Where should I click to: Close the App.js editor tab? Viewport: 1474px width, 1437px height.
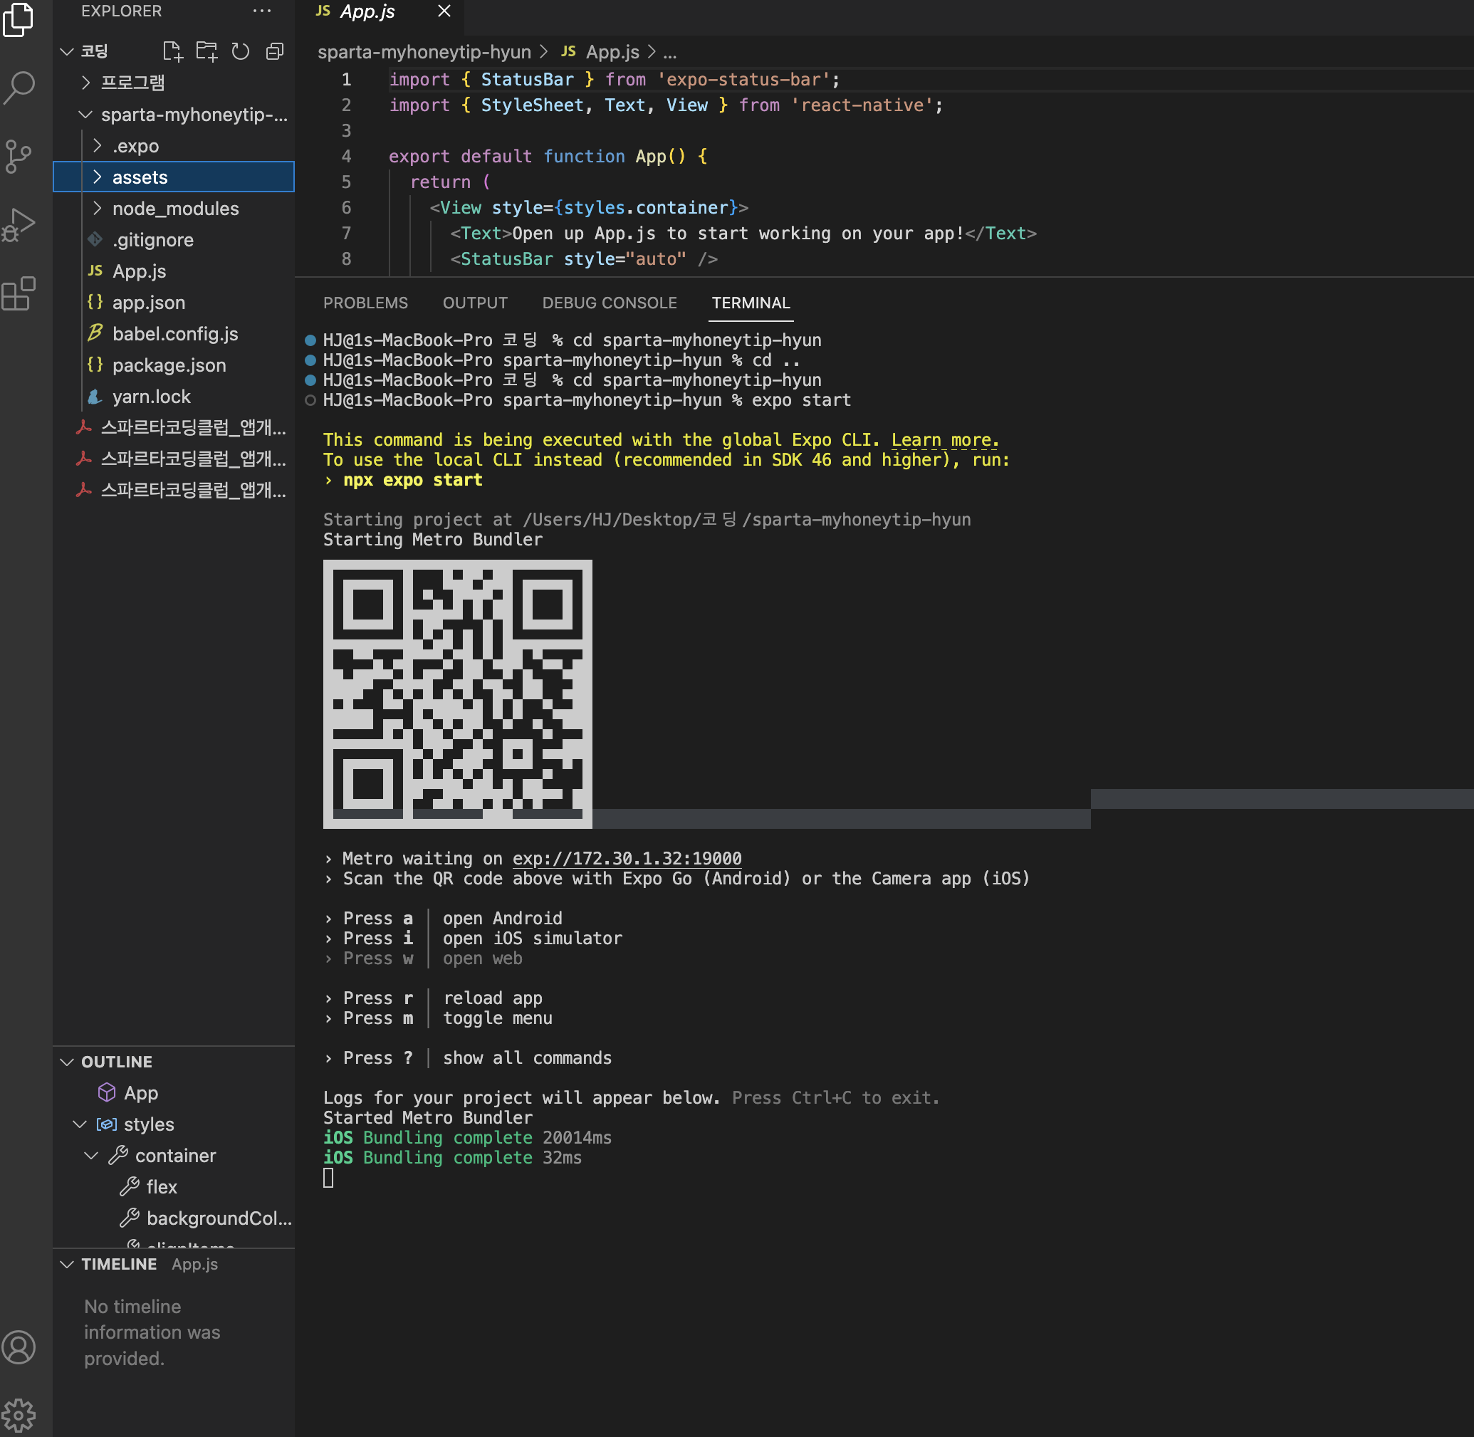444,11
